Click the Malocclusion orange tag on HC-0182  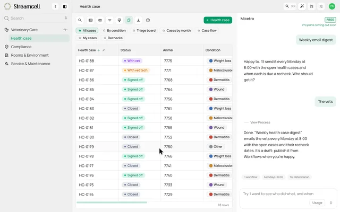point(219,118)
